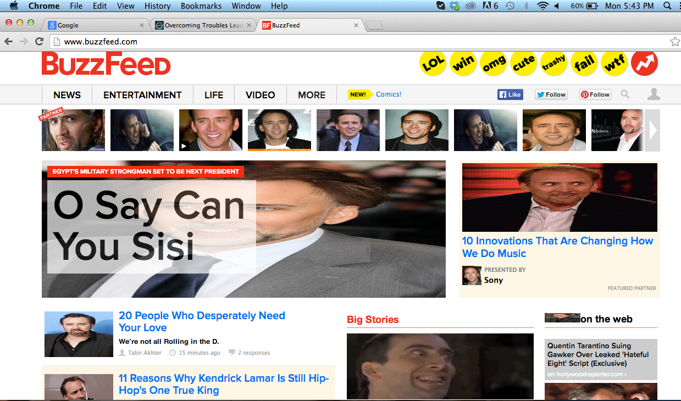Open the Comics! link
681x401 pixels.
[389, 94]
